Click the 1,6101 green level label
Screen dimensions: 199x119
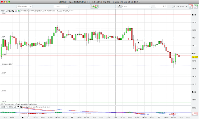point(3,91)
